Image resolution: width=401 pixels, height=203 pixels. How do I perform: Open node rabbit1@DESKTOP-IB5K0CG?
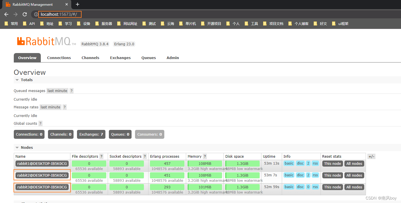[42, 163]
